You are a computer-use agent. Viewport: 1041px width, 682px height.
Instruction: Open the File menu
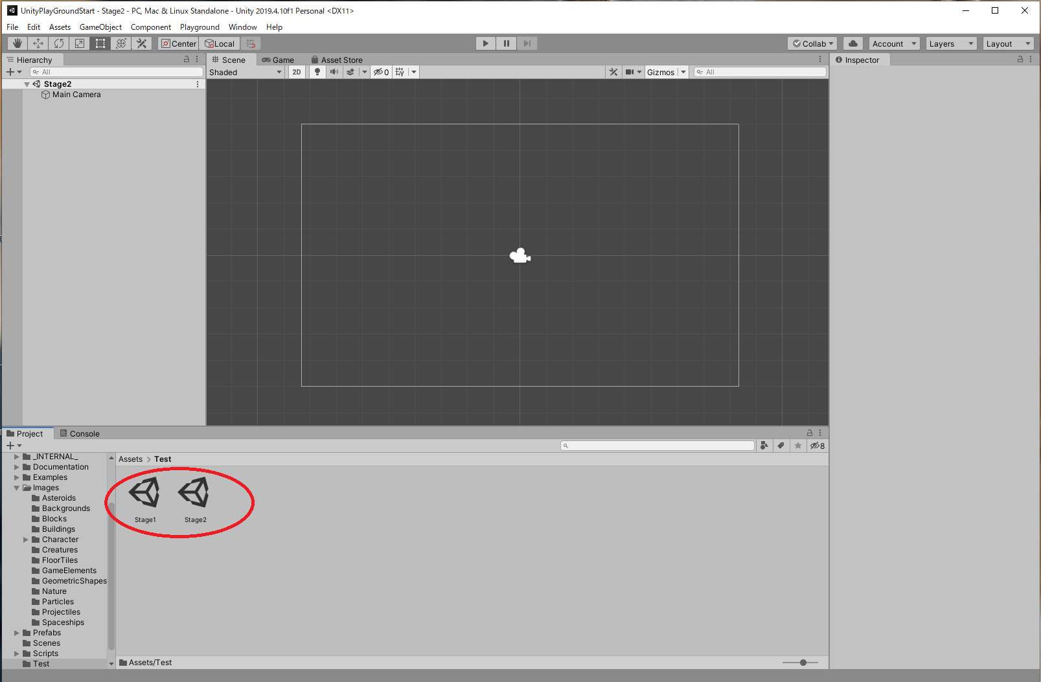[12, 27]
